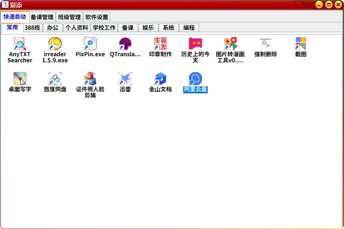Launch the 截图 screenshot shortcut
The image size is (344, 229).
(x=301, y=43)
